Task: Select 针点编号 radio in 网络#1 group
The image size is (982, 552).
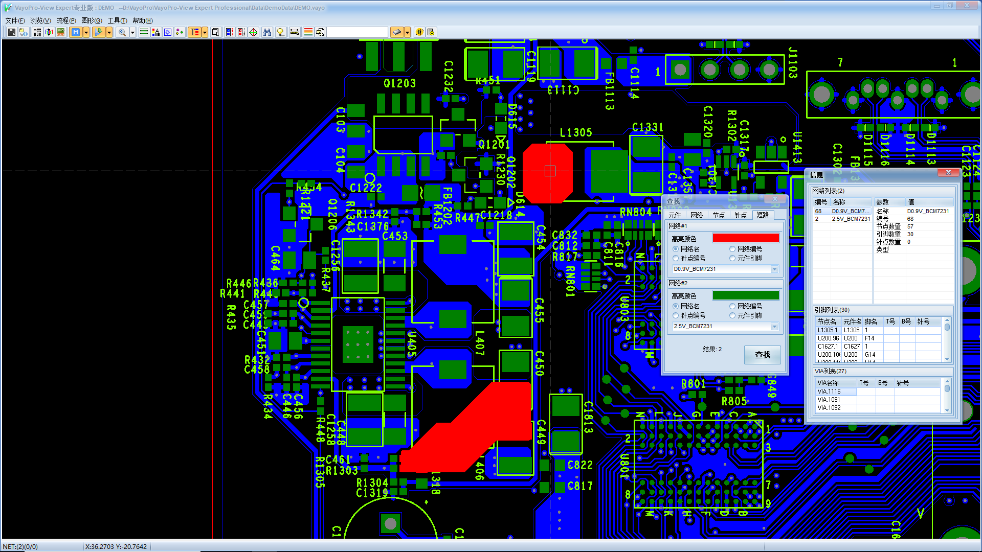Action: click(676, 258)
